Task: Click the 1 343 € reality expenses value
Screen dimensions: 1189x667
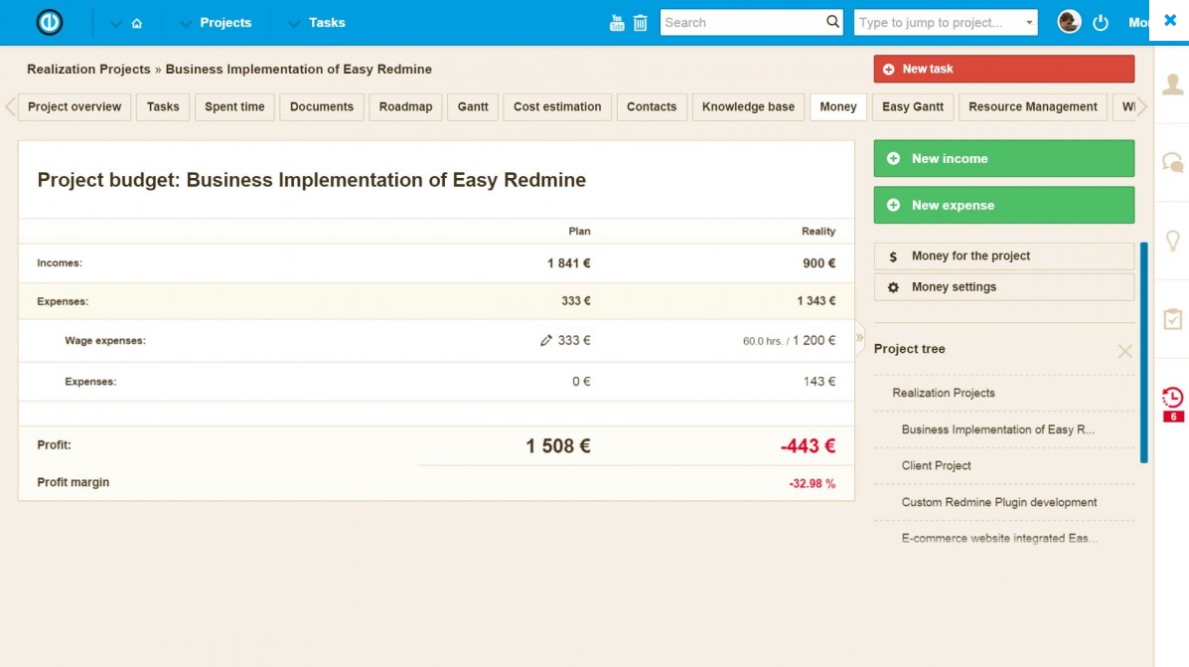Action: click(816, 301)
